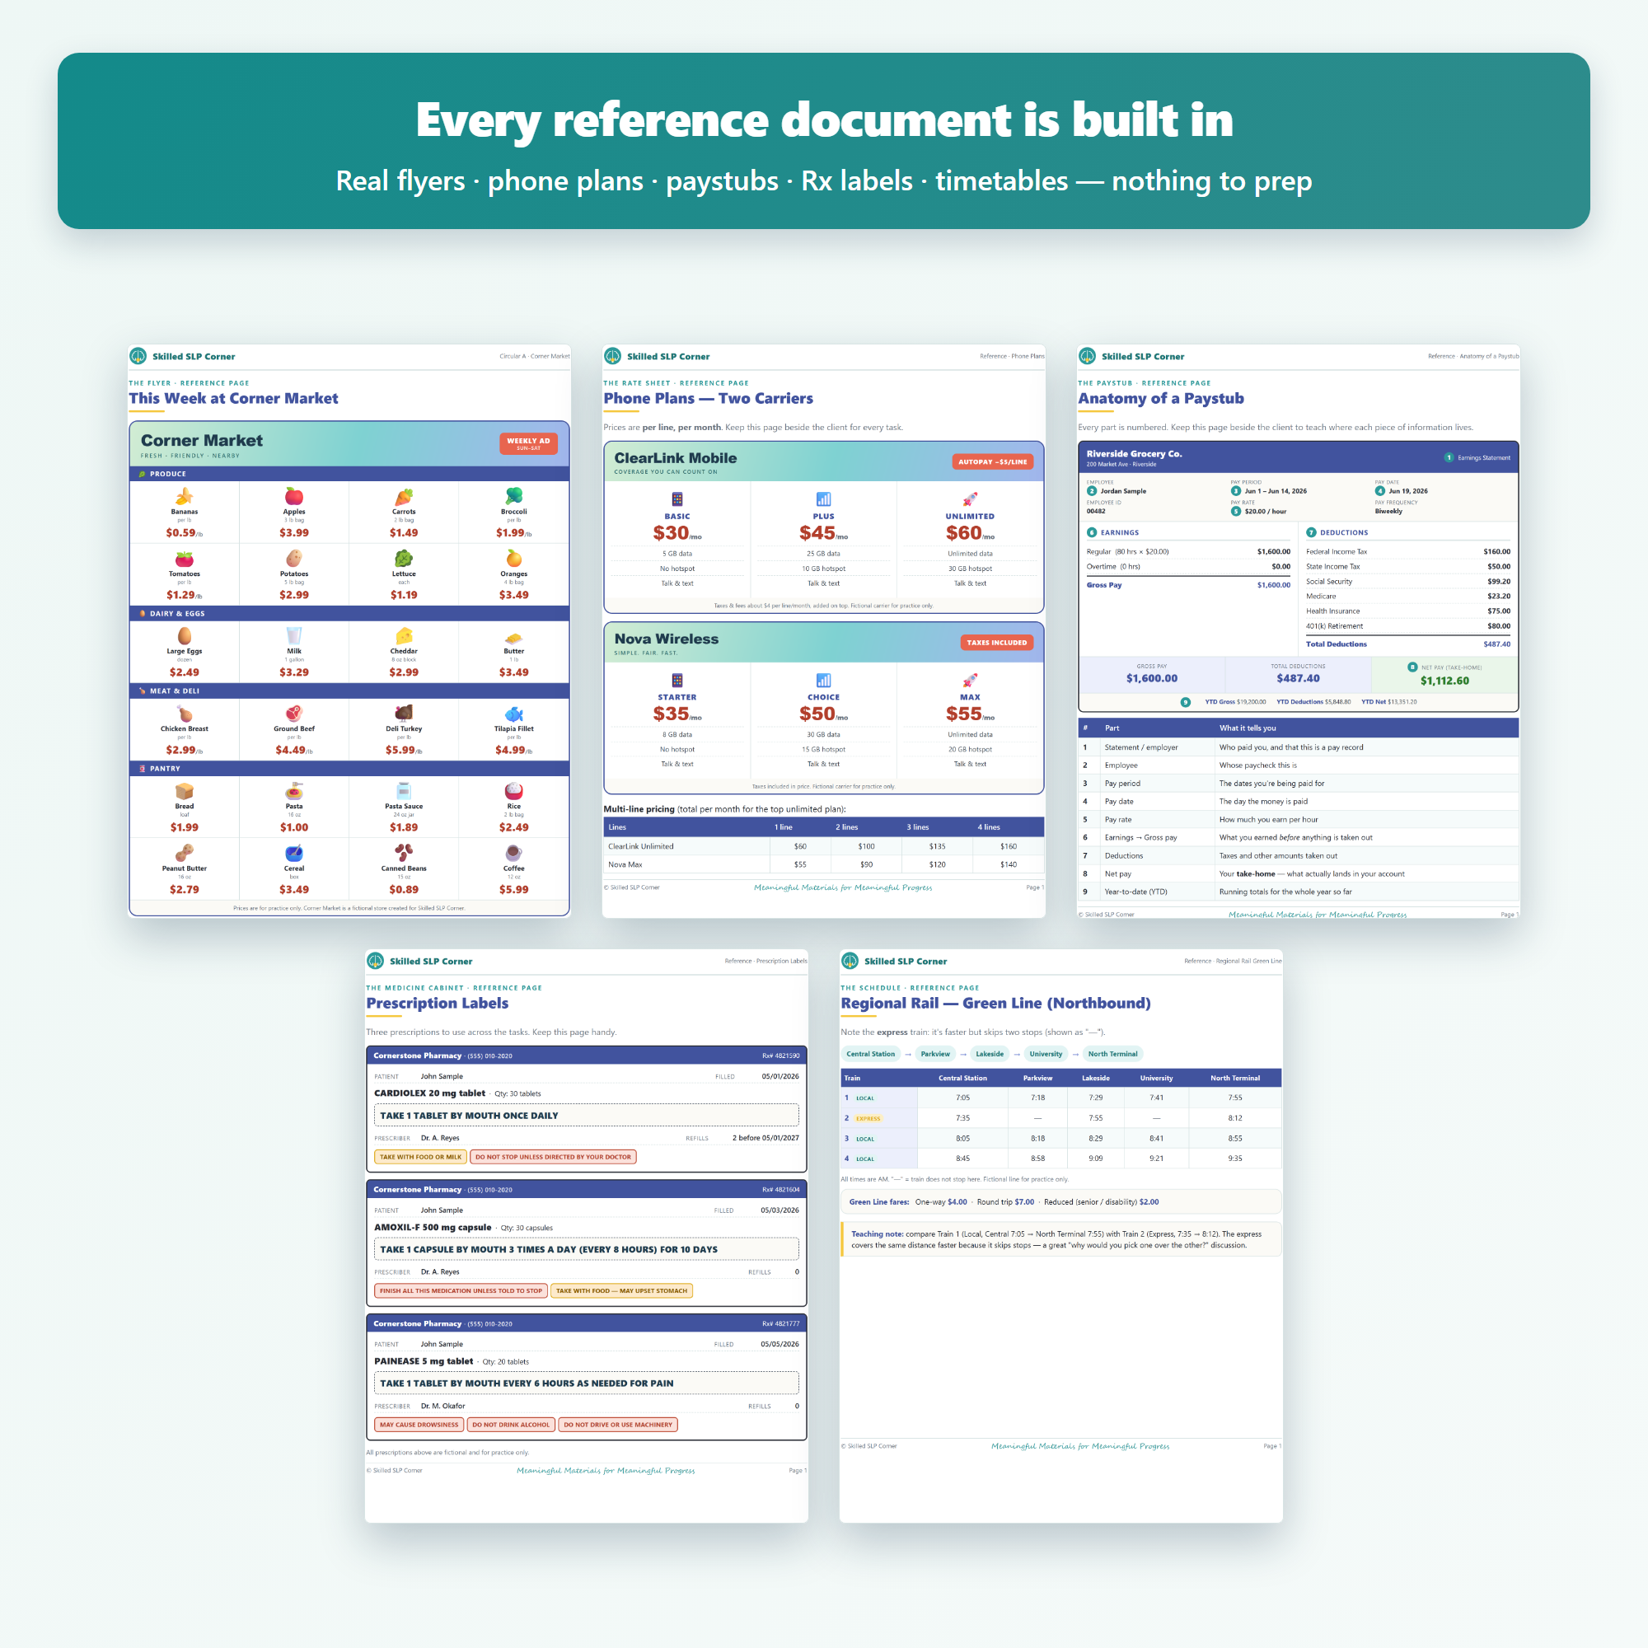Click the AMOXIL-F 500 mg capsule label

433,1227
